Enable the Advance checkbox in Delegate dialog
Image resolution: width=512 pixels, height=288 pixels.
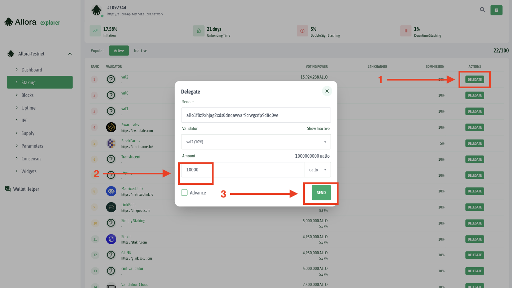pyautogui.click(x=184, y=192)
